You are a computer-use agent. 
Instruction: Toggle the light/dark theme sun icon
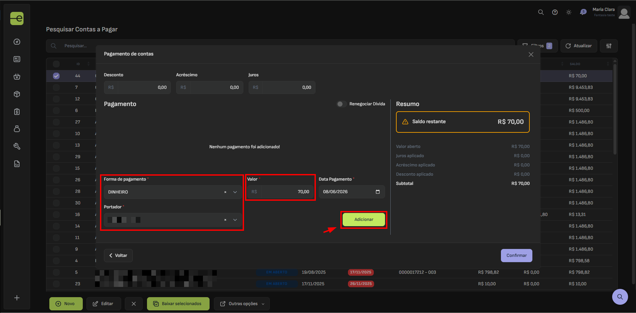click(x=569, y=12)
